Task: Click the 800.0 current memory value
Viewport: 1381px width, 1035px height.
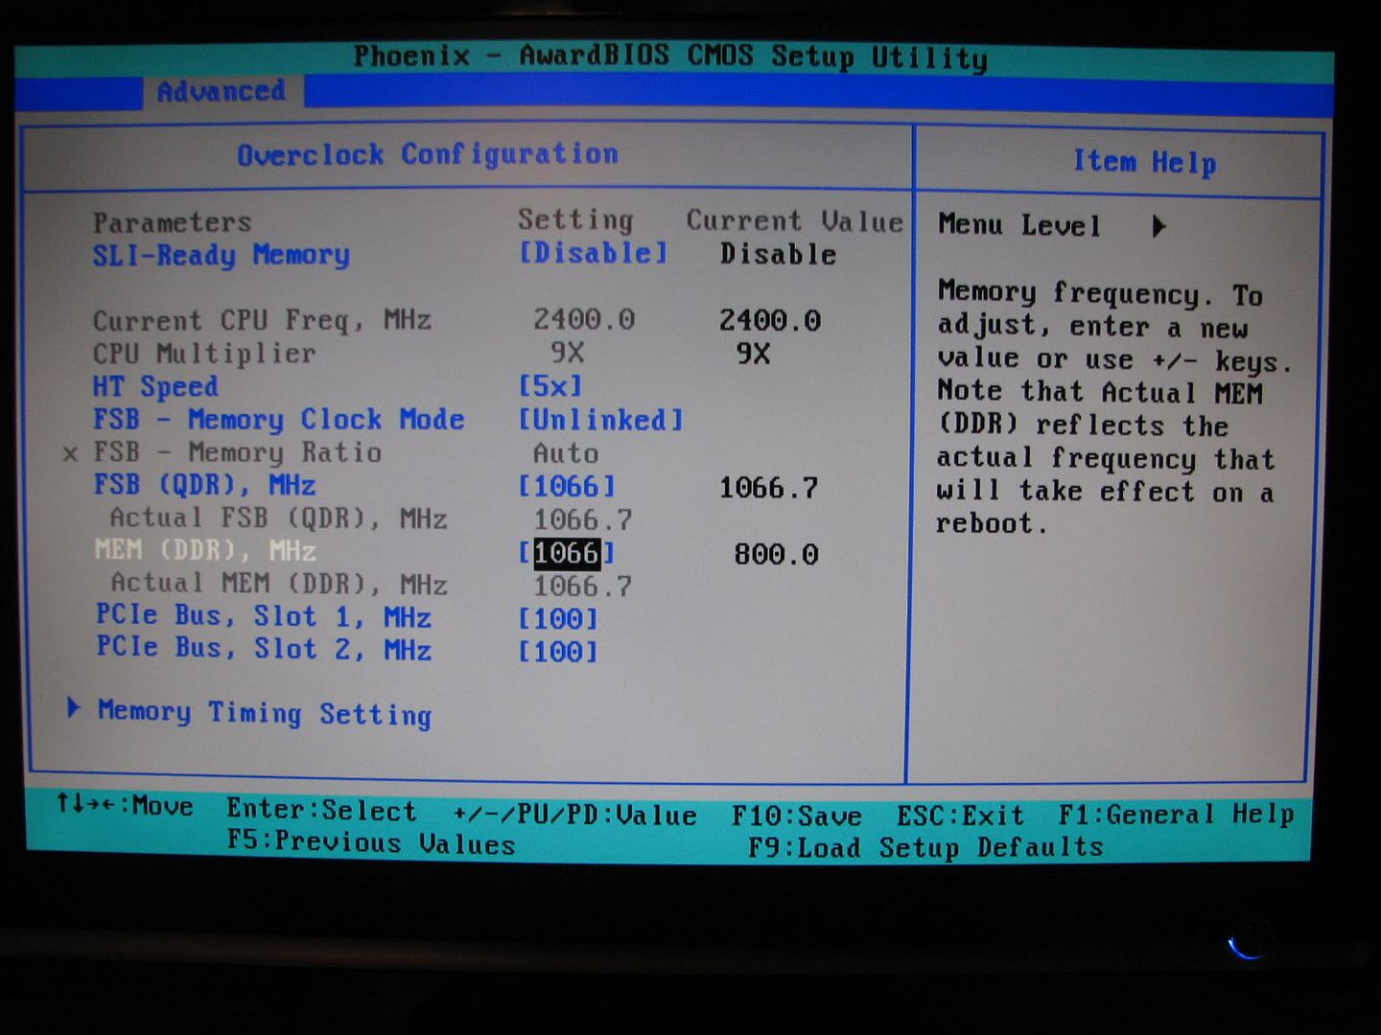Action: point(776,554)
